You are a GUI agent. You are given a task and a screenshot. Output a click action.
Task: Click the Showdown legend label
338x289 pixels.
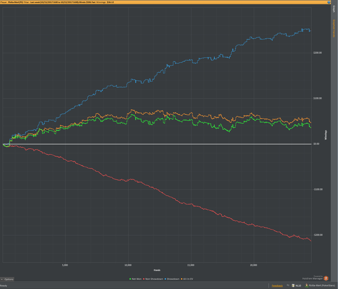[x=173, y=279]
